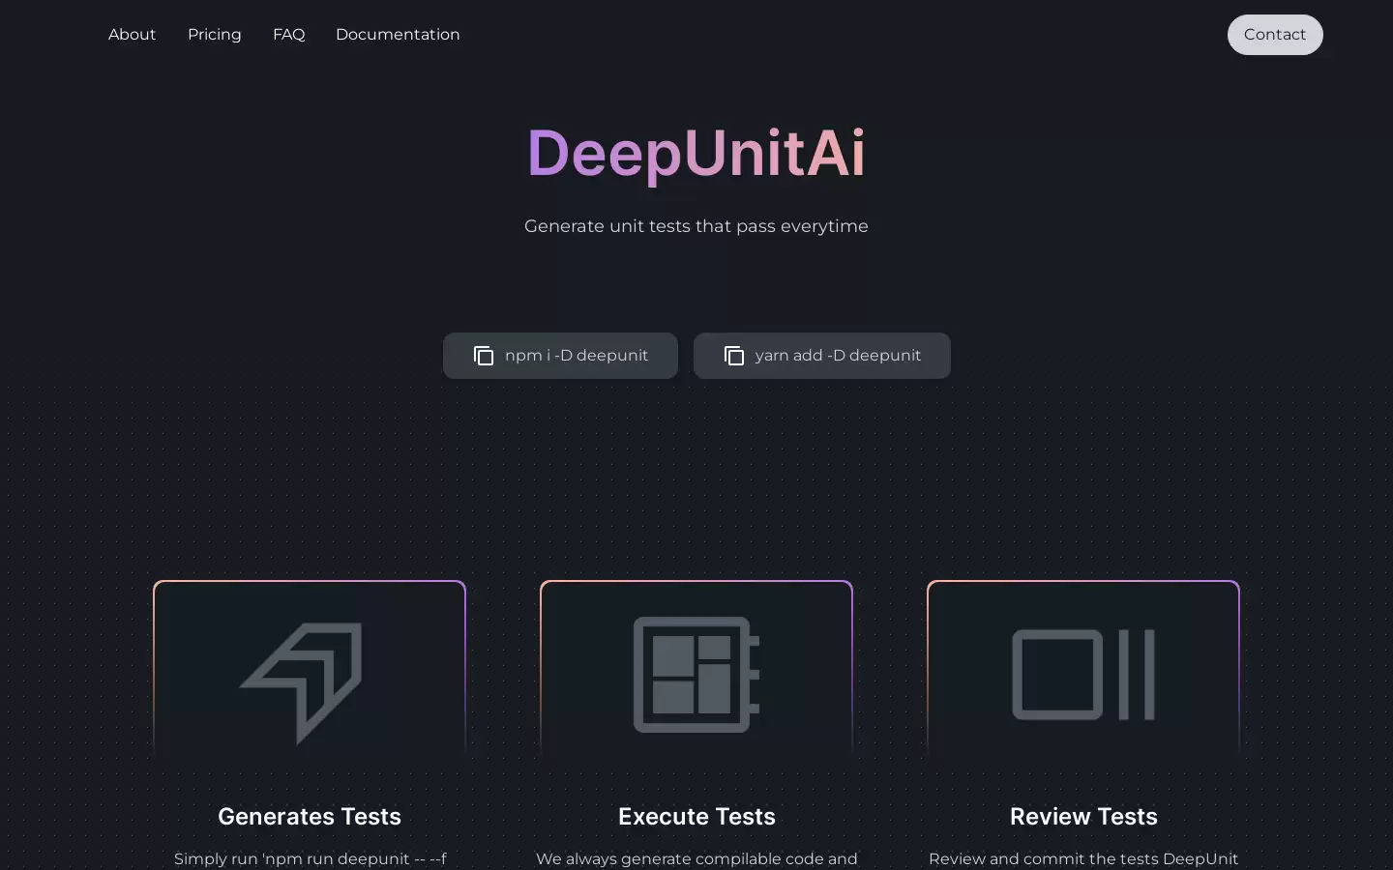This screenshot has height=870, width=1393.
Task: Click the copy icon beside yarn command
Action: (x=734, y=356)
